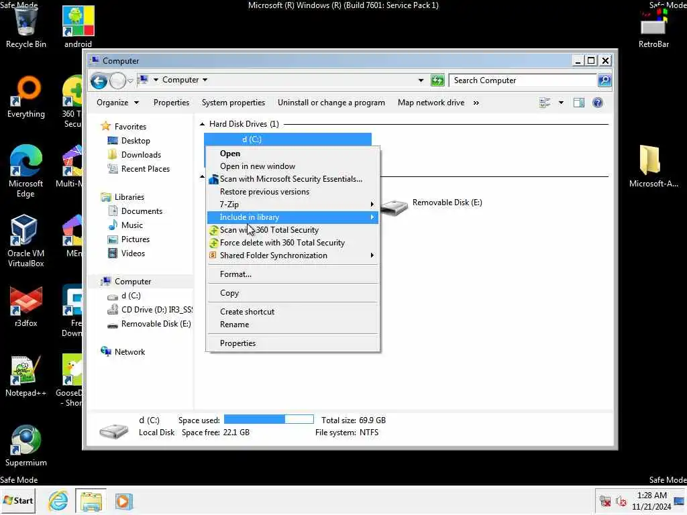Click the Start button
Screen dimensions: 687x515
click(x=18, y=500)
